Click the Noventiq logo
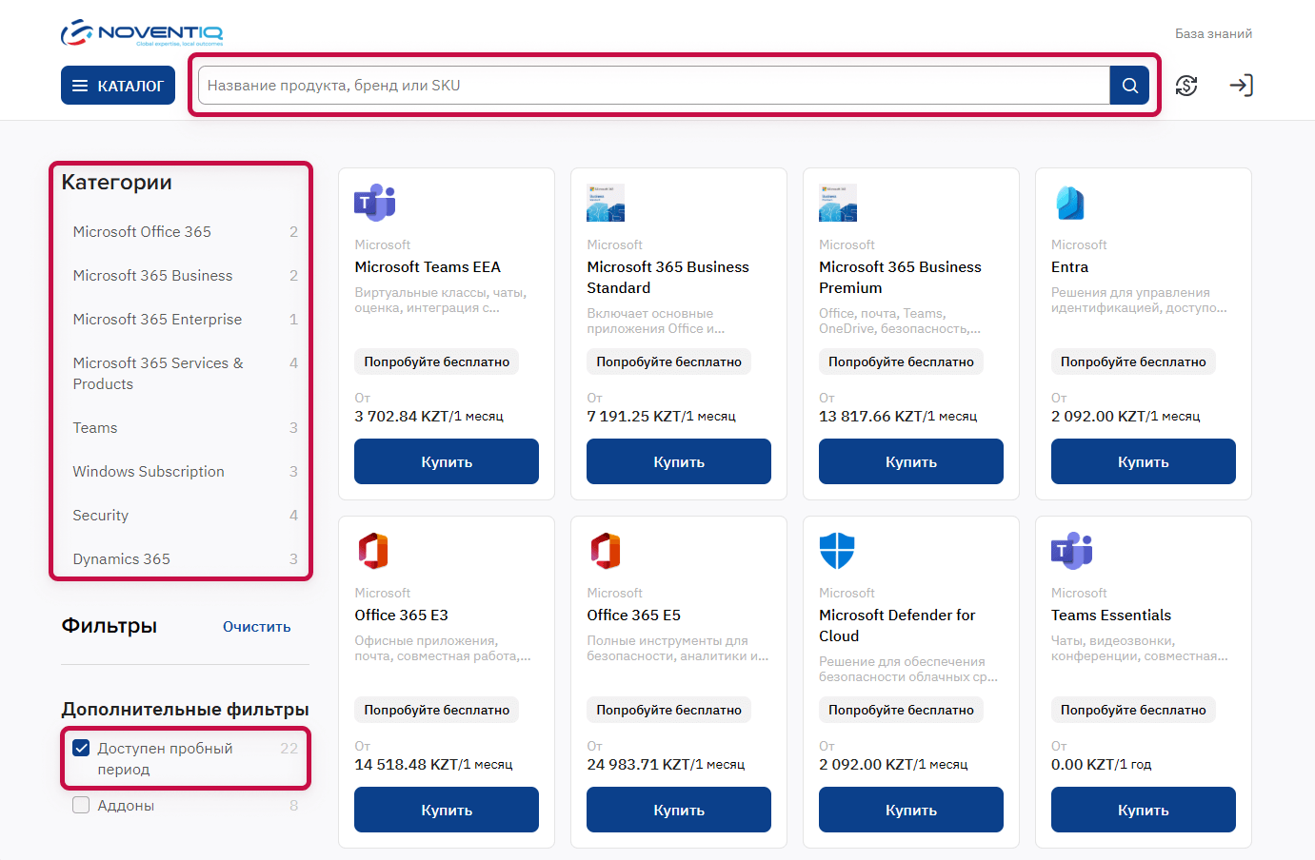 (x=141, y=31)
